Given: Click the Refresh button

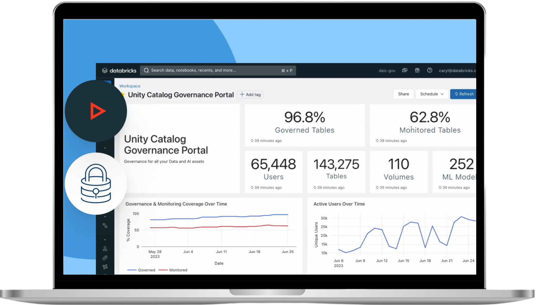Looking at the screenshot, I should 463,94.
